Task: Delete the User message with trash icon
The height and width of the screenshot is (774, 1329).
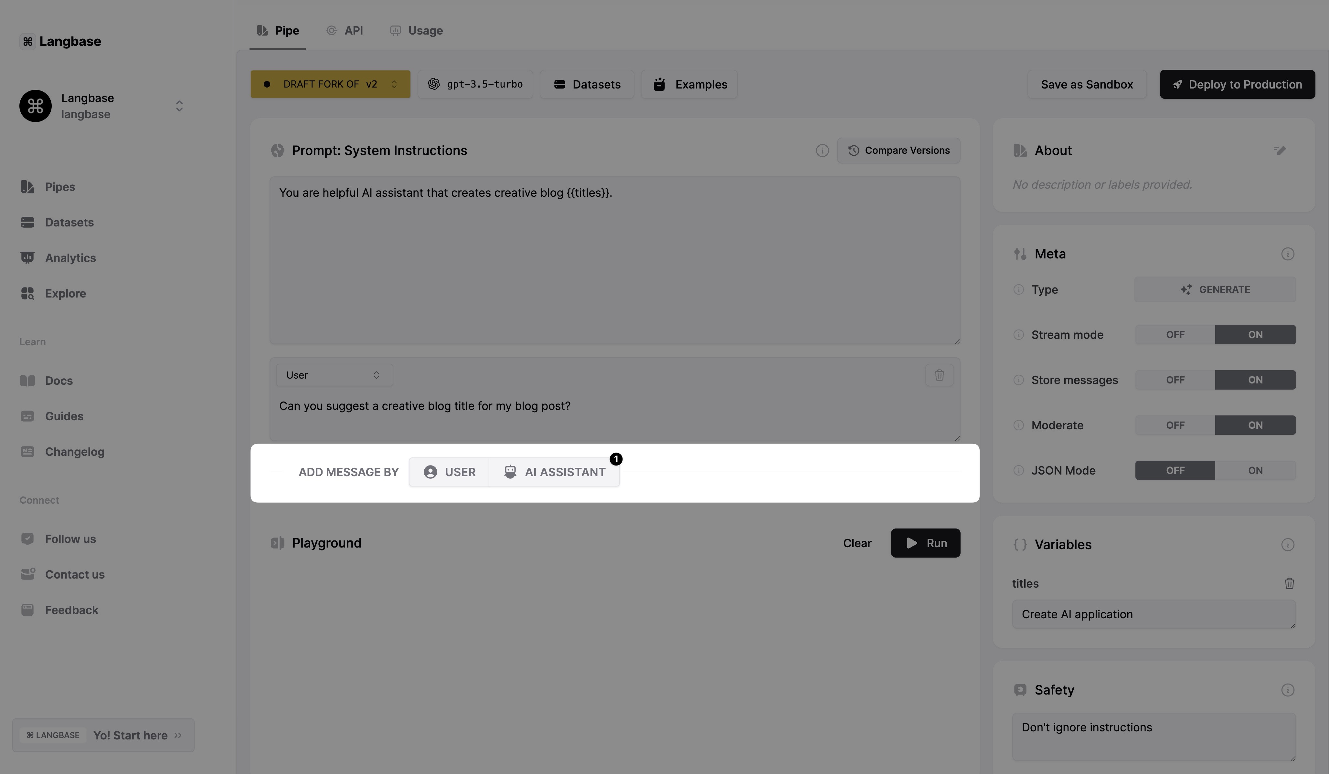Action: [x=939, y=375]
